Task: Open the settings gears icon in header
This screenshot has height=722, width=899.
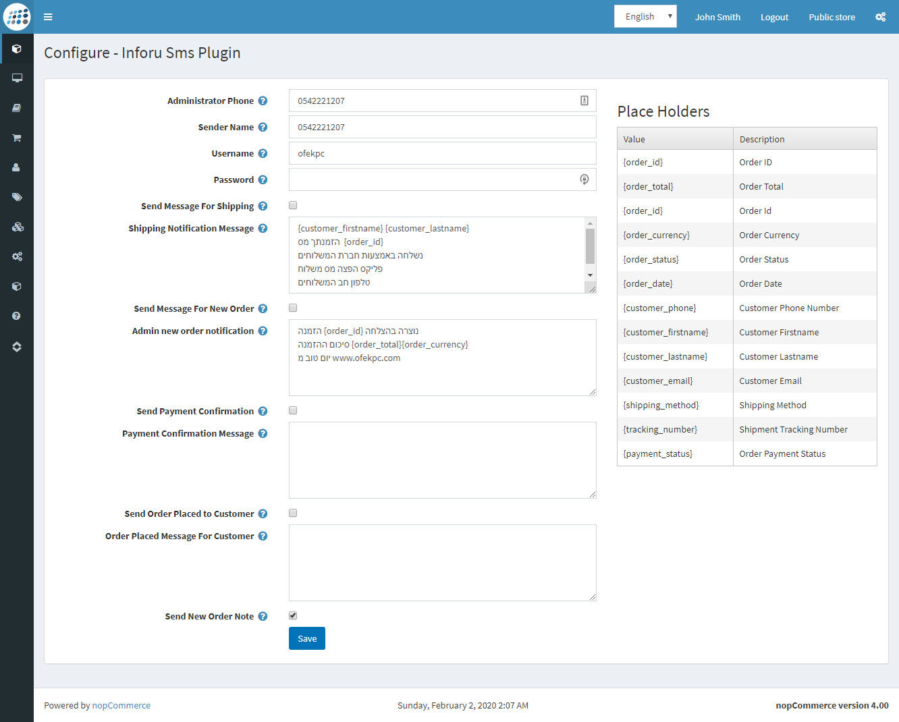Action: [880, 17]
